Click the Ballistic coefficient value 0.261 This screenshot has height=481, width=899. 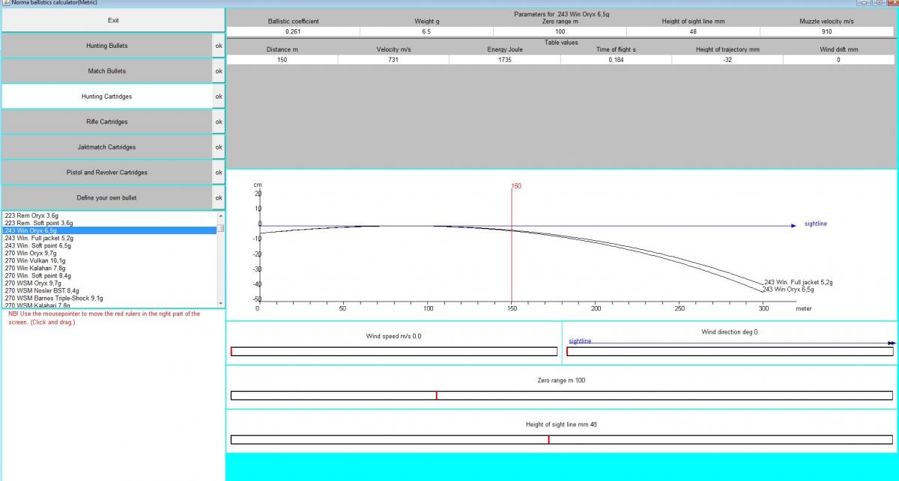tap(293, 32)
